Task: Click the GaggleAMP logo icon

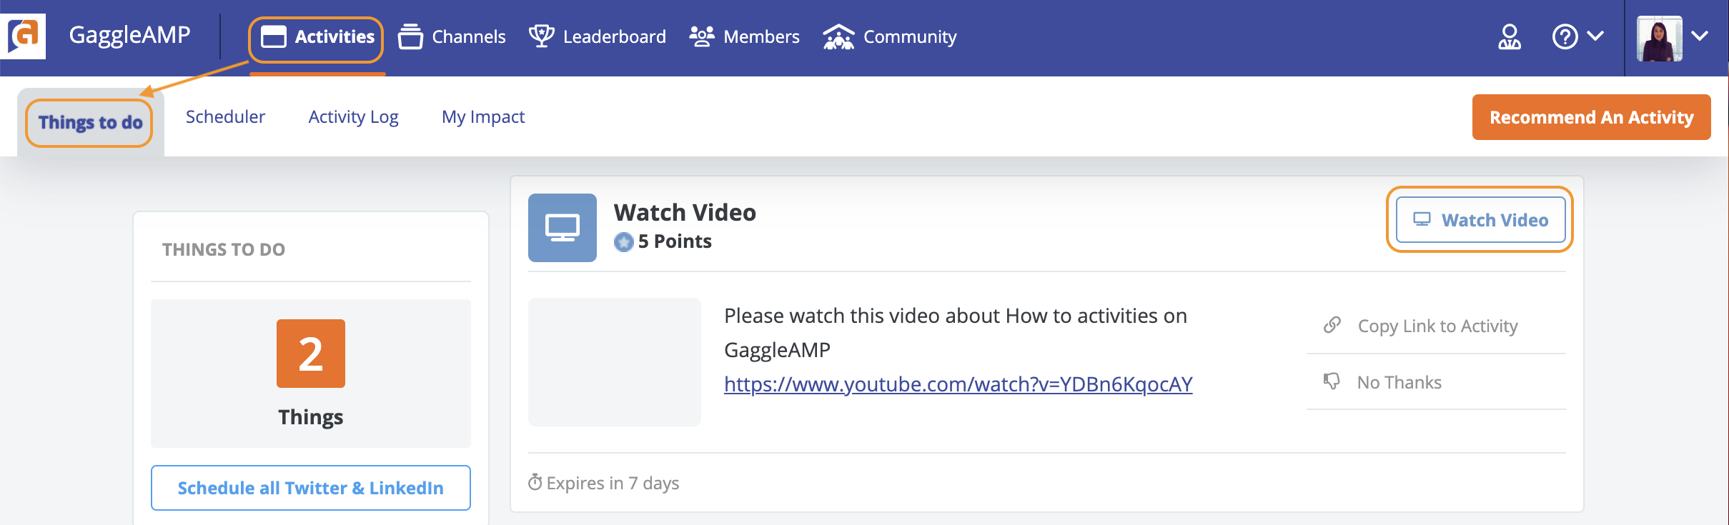Action: (x=24, y=36)
